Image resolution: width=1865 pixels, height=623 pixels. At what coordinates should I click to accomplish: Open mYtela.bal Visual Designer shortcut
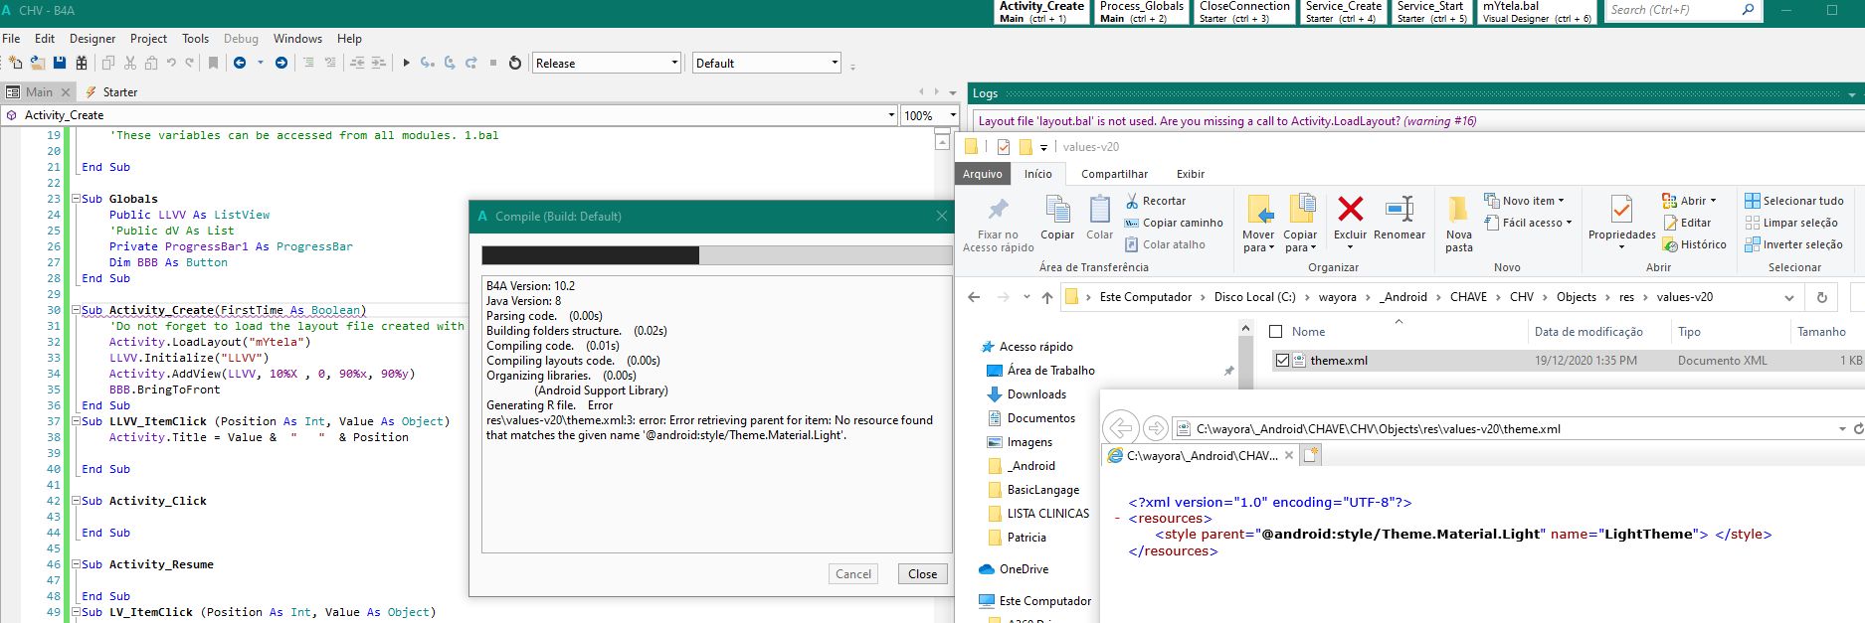pyautogui.click(x=1537, y=12)
